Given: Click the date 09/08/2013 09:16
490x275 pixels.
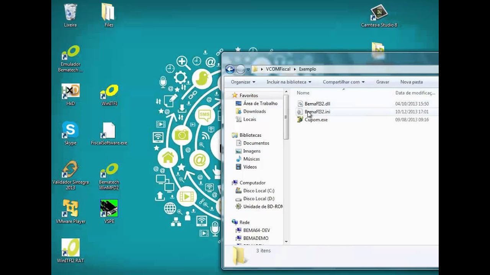Looking at the screenshot, I should tap(412, 120).
